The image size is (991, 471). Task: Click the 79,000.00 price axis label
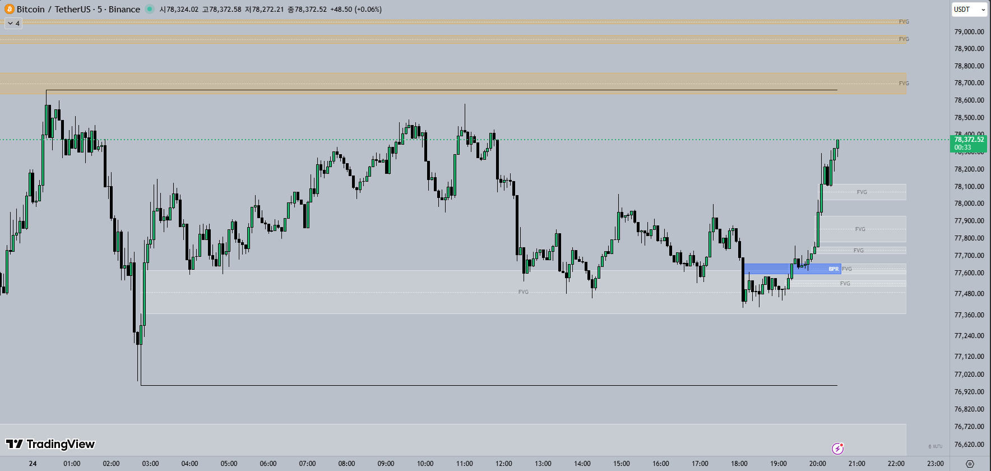[x=969, y=32]
